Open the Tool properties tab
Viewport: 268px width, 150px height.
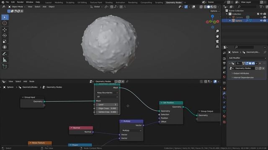[x=224, y=53]
